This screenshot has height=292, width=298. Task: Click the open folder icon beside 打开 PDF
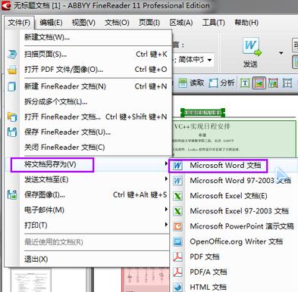[12, 70]
